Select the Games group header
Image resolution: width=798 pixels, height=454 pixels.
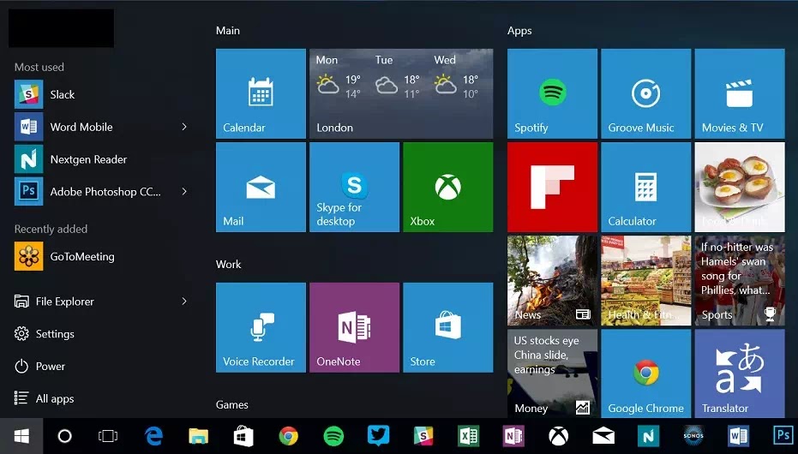click(x=232, y=404)
